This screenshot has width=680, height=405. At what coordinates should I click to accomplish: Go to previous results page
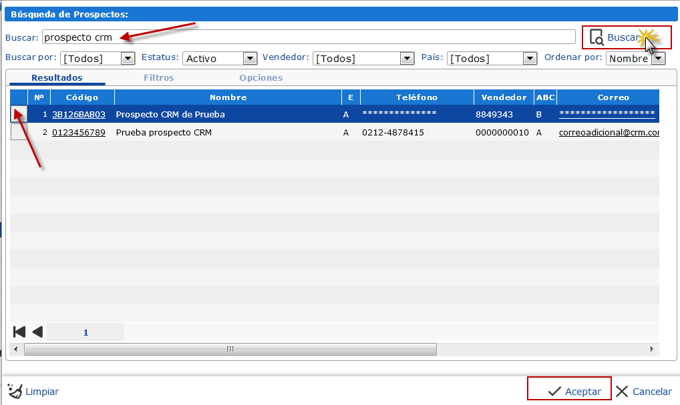click(x=37, y=332)
